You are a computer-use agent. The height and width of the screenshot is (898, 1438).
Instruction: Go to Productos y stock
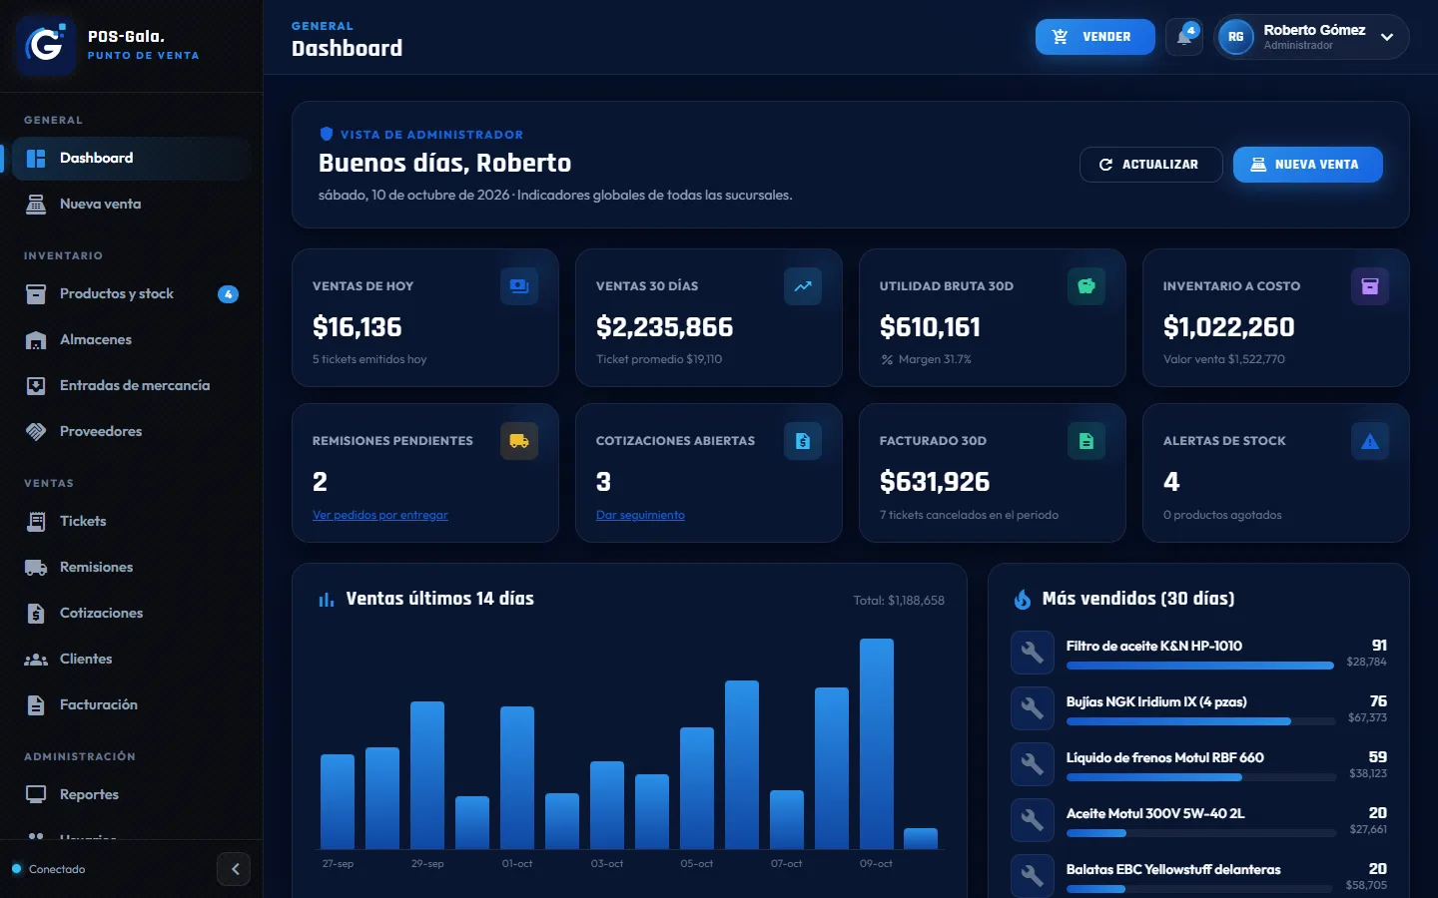pyautogui.click(x=131, y=293)
